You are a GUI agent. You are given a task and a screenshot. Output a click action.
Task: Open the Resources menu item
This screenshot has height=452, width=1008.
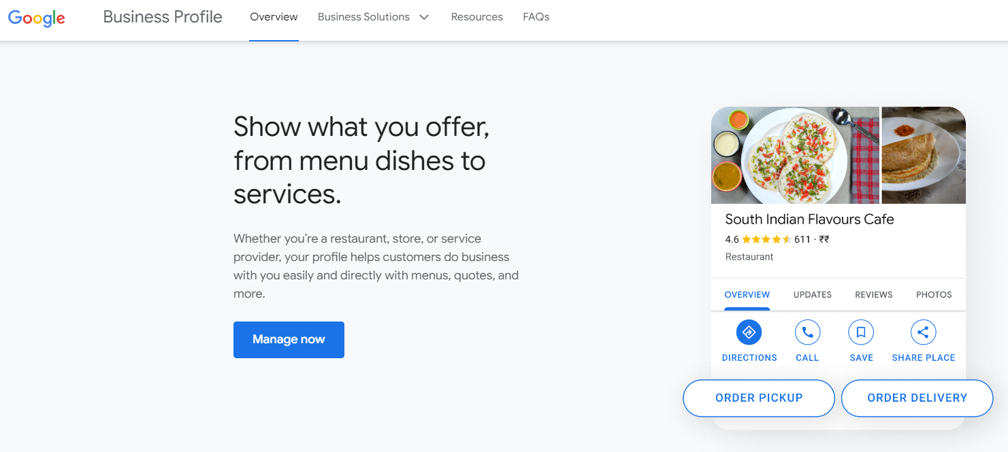476,16
